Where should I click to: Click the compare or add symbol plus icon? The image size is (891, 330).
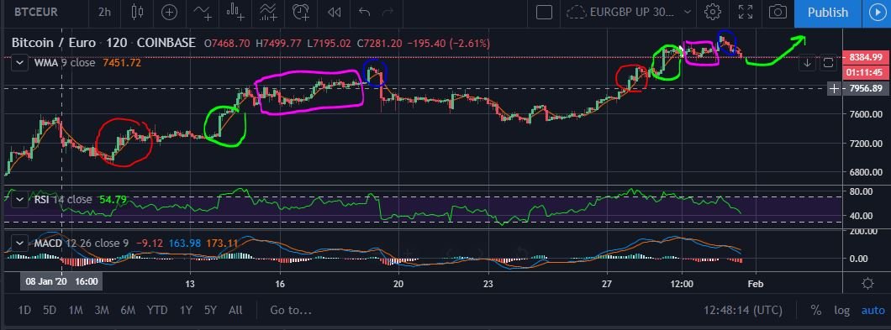[x=169, y=12]
